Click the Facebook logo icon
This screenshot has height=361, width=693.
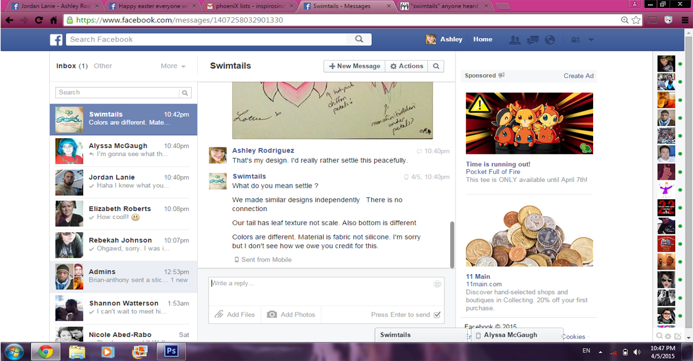(x=56, y=39)
